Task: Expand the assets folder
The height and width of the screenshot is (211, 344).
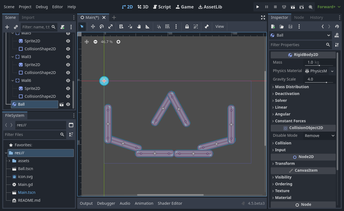Action: click(x=10, y=161)
